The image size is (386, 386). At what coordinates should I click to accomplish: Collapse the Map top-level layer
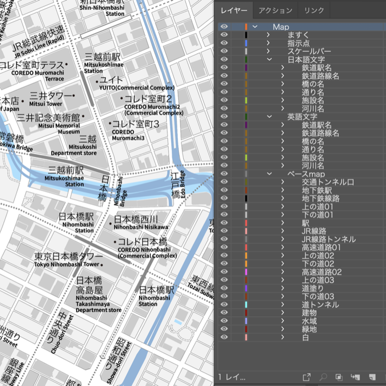point(255,26)
